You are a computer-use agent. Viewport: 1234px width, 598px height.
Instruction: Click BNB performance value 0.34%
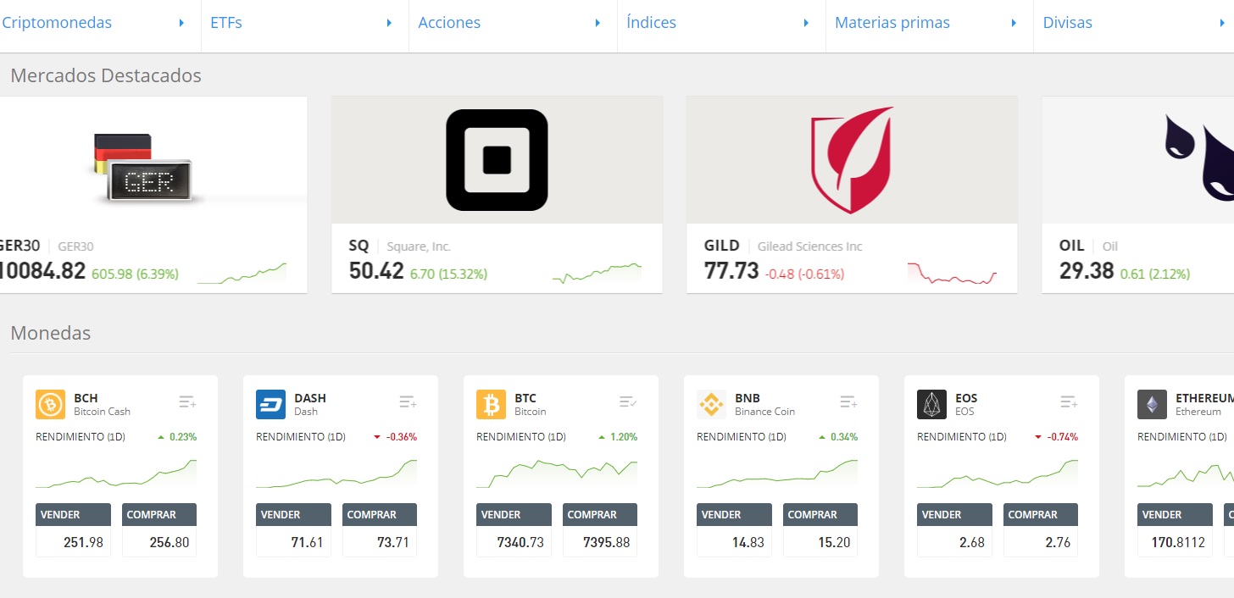coord(844,437)
